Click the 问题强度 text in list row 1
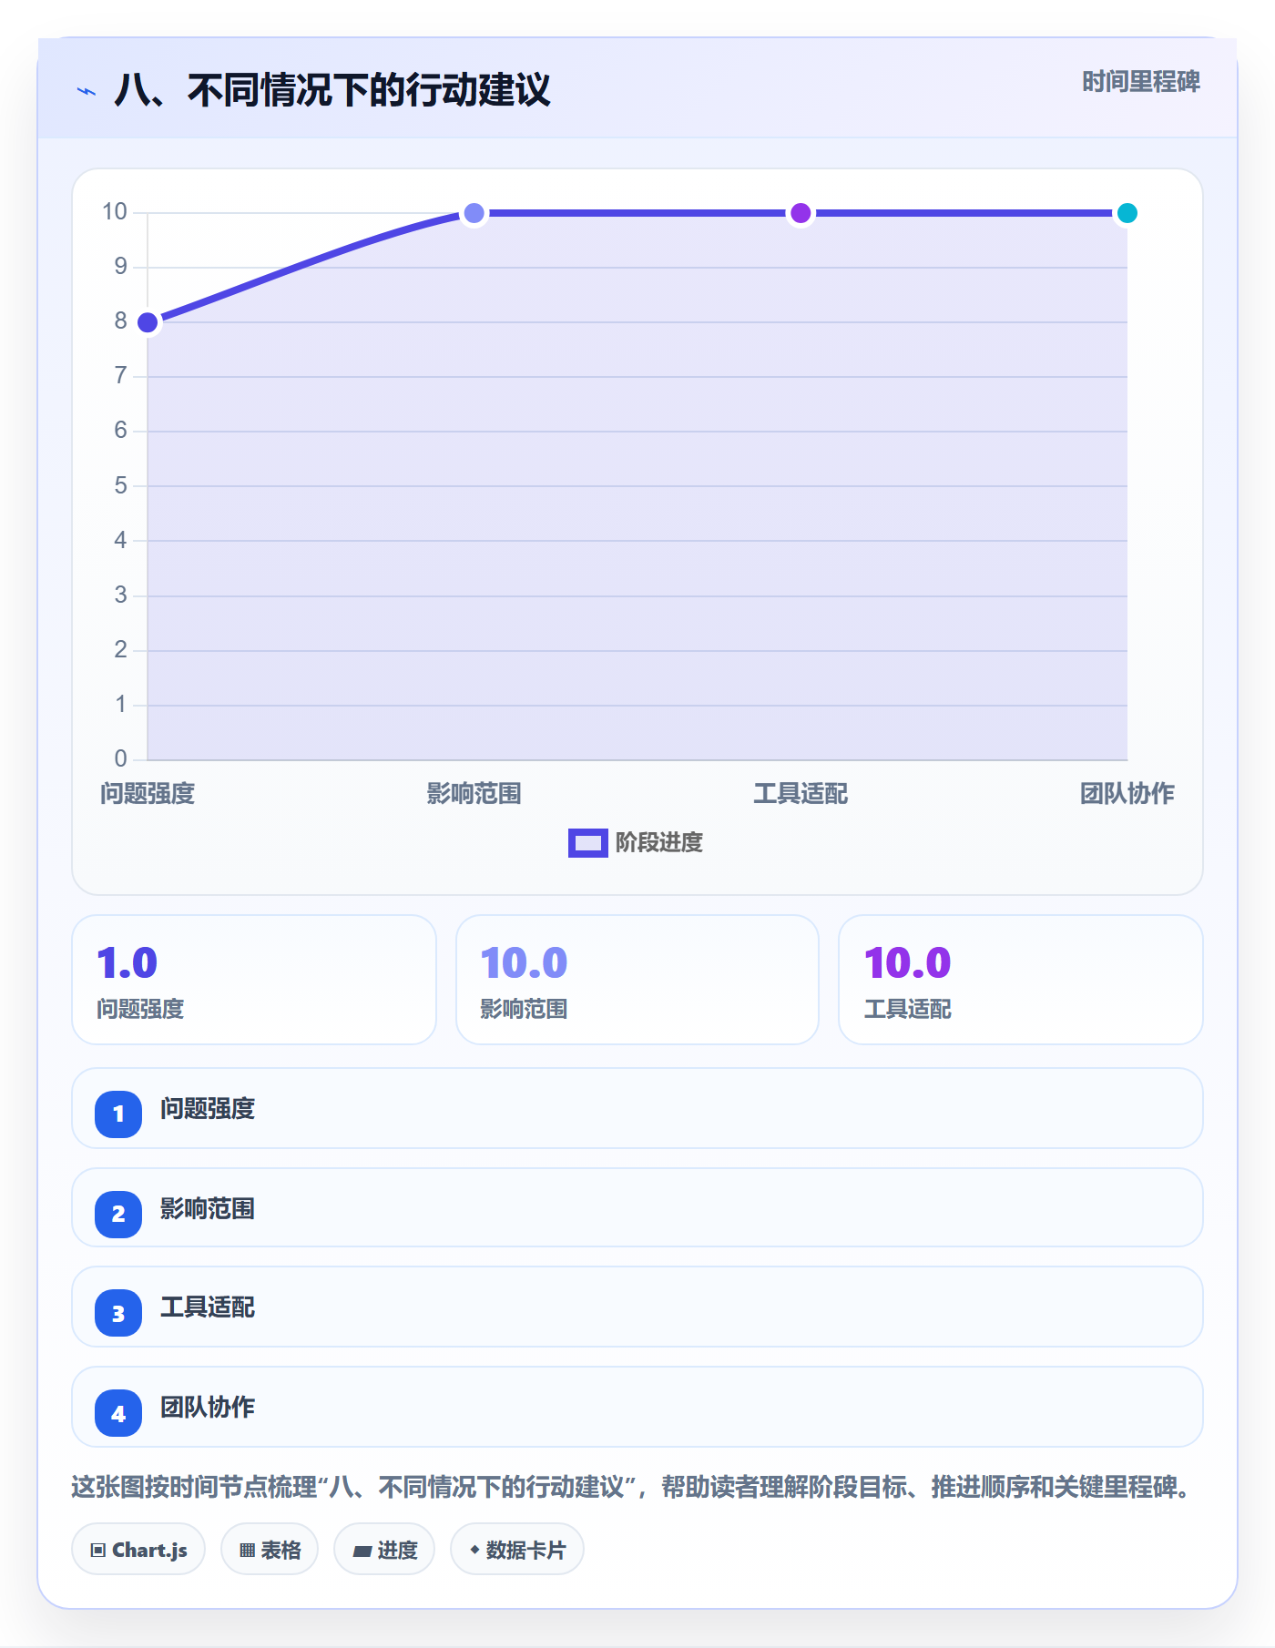 click(208, 1109)
